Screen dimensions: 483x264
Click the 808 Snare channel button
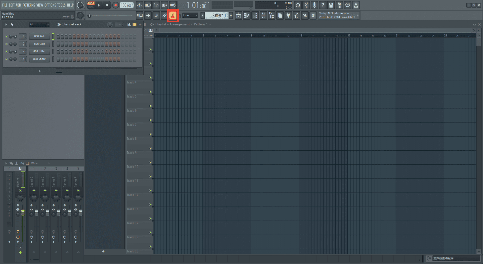coord(39,59)
